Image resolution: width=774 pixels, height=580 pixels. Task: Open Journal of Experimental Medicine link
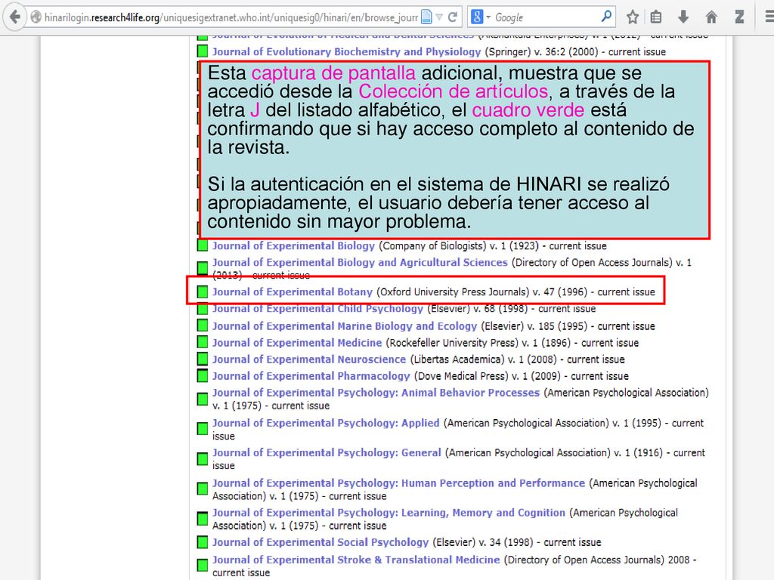point(296,343)
